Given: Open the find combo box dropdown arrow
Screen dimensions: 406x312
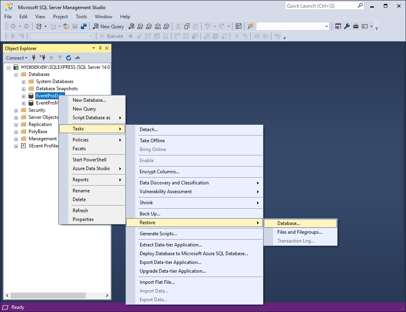Looking at the screenshot, I should click(326, 27).
